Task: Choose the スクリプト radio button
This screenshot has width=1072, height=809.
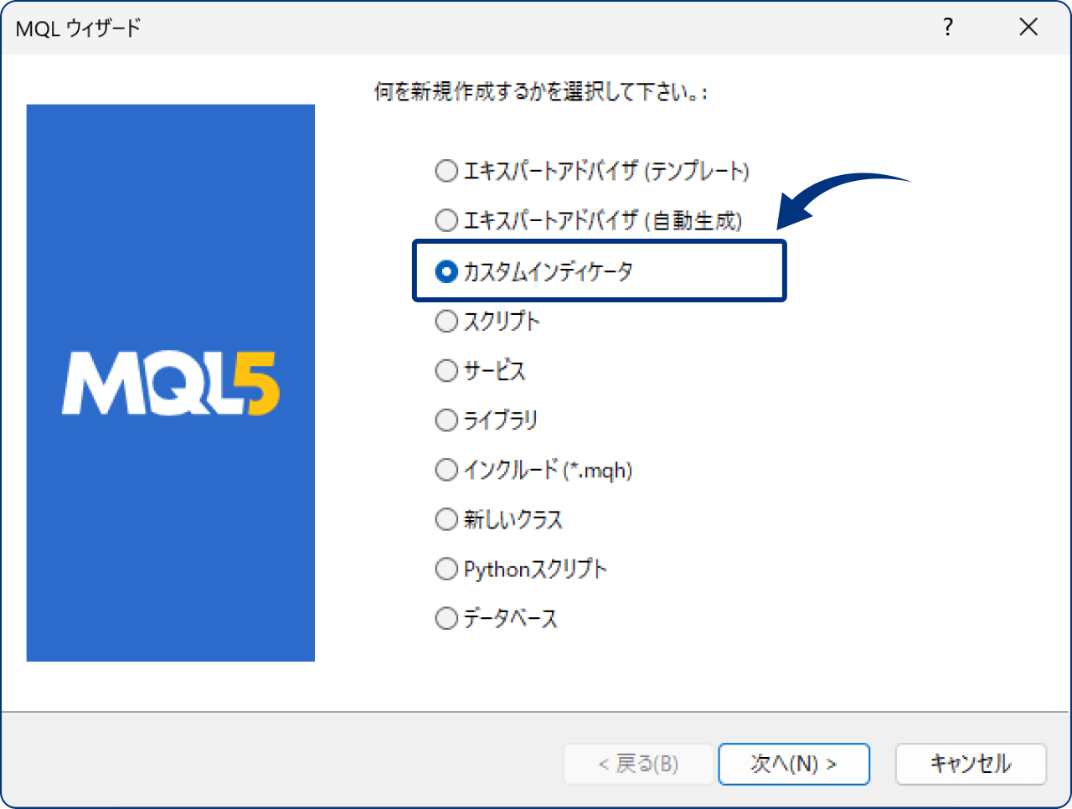Action: coord(446,321)
